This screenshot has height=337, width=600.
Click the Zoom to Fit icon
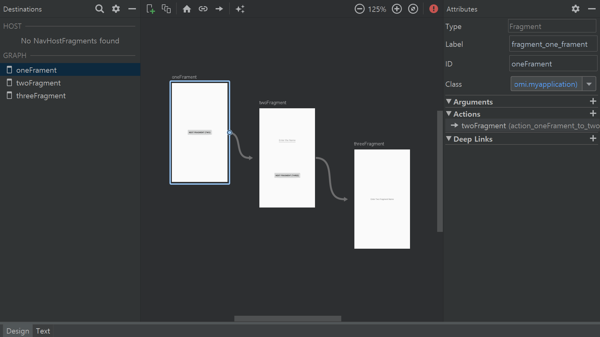[x=413, y=9]
